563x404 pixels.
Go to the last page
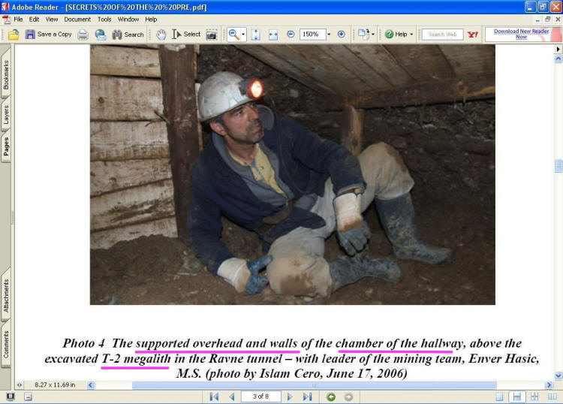tap(307, 396)
